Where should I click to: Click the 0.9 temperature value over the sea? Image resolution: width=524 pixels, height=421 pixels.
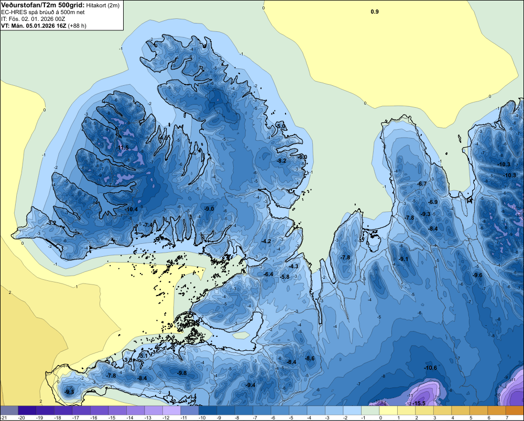[375, 12]
